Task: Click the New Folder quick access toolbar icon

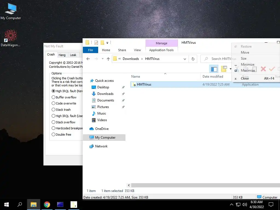Action: [102, 43]
